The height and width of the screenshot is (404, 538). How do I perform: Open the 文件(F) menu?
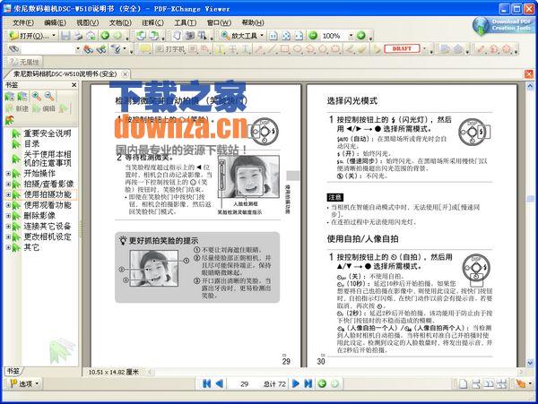[x=23, y=22]
